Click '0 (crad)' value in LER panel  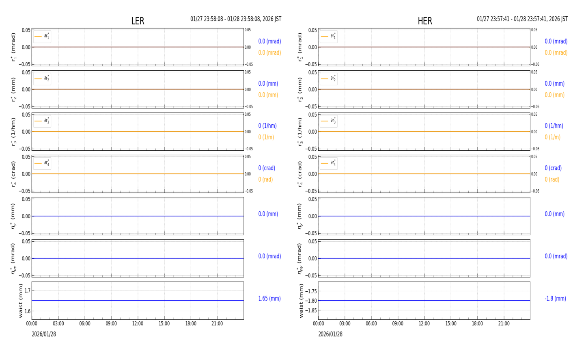267,168
